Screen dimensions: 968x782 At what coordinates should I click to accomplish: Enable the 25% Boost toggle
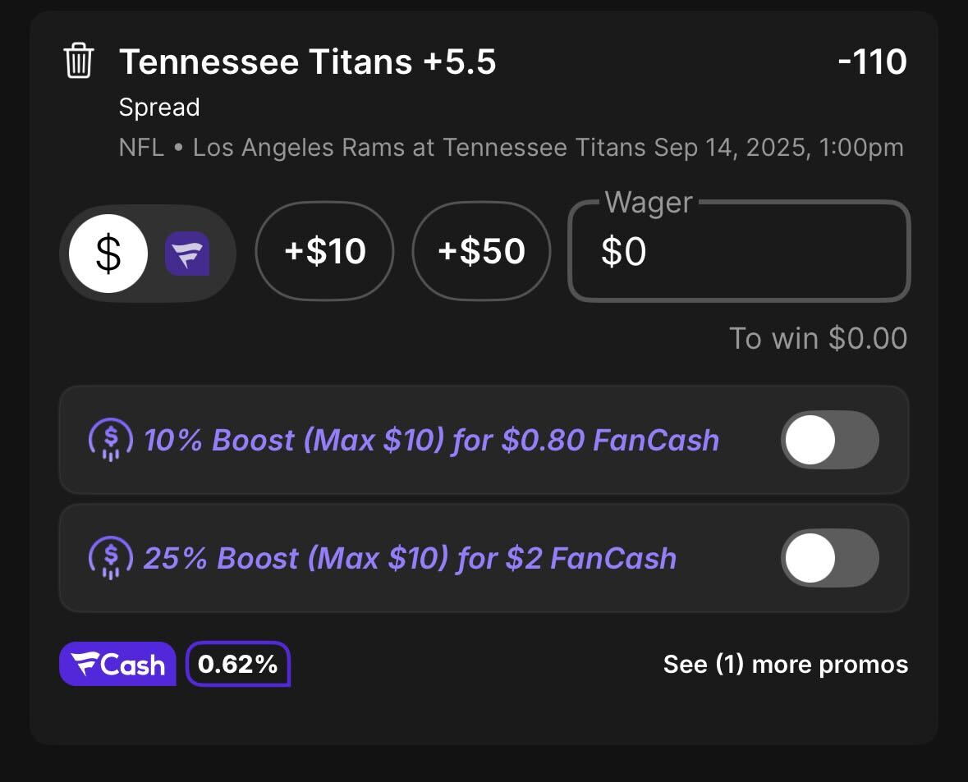point(830,558)
